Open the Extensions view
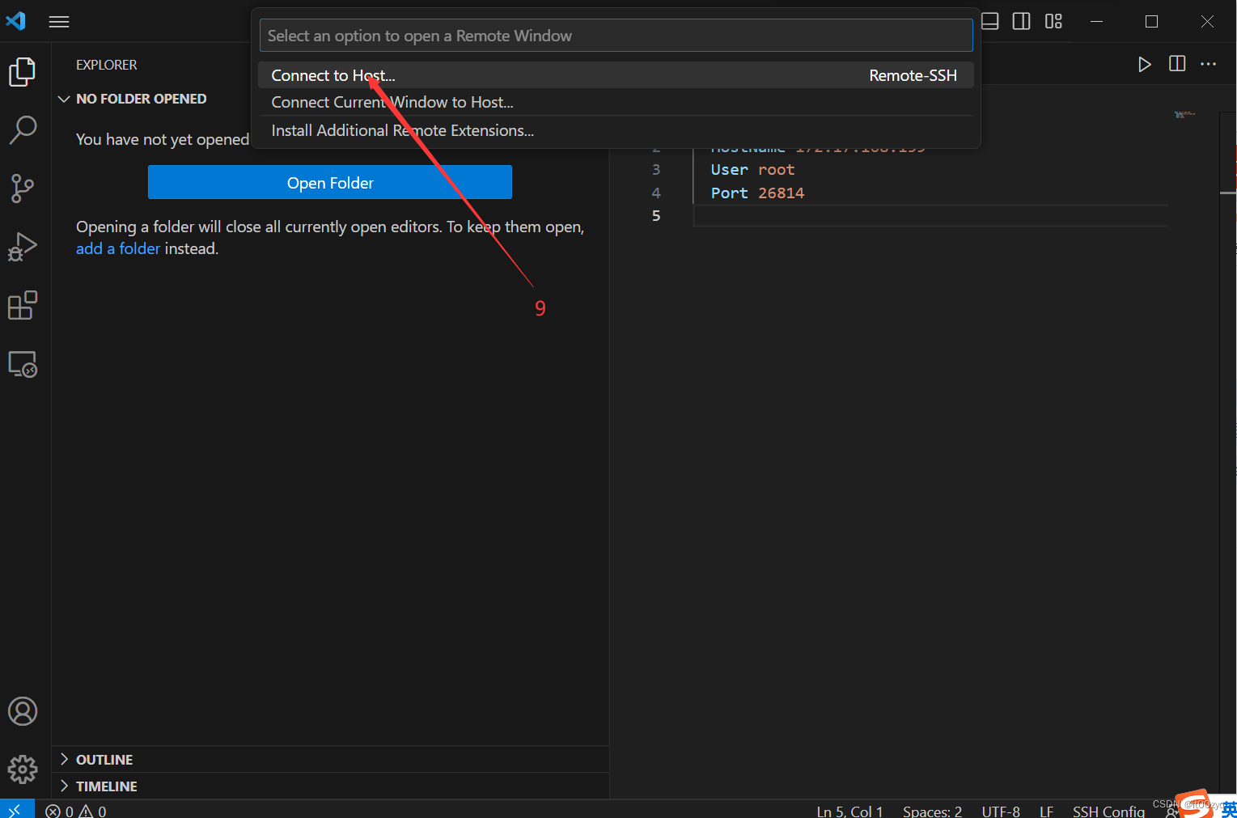The height and width of the screenshot is (818, 1237). (23, 306)
